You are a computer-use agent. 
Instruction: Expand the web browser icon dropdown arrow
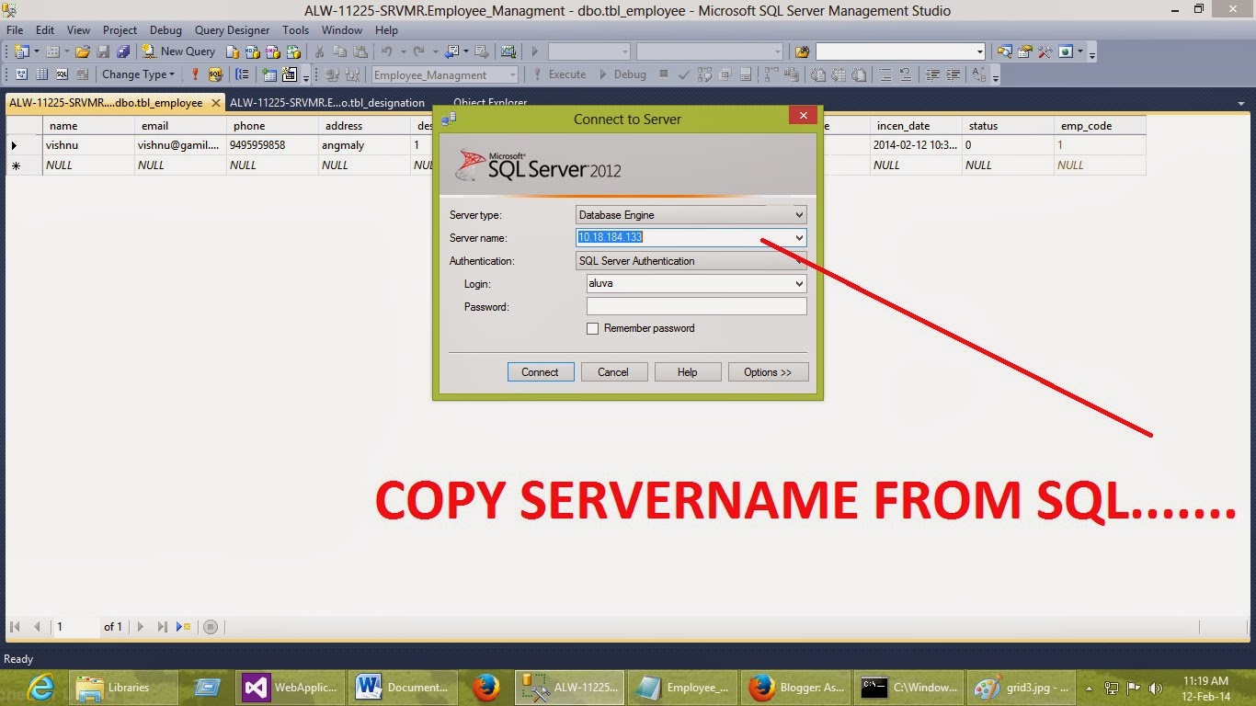coord(1080,51)
